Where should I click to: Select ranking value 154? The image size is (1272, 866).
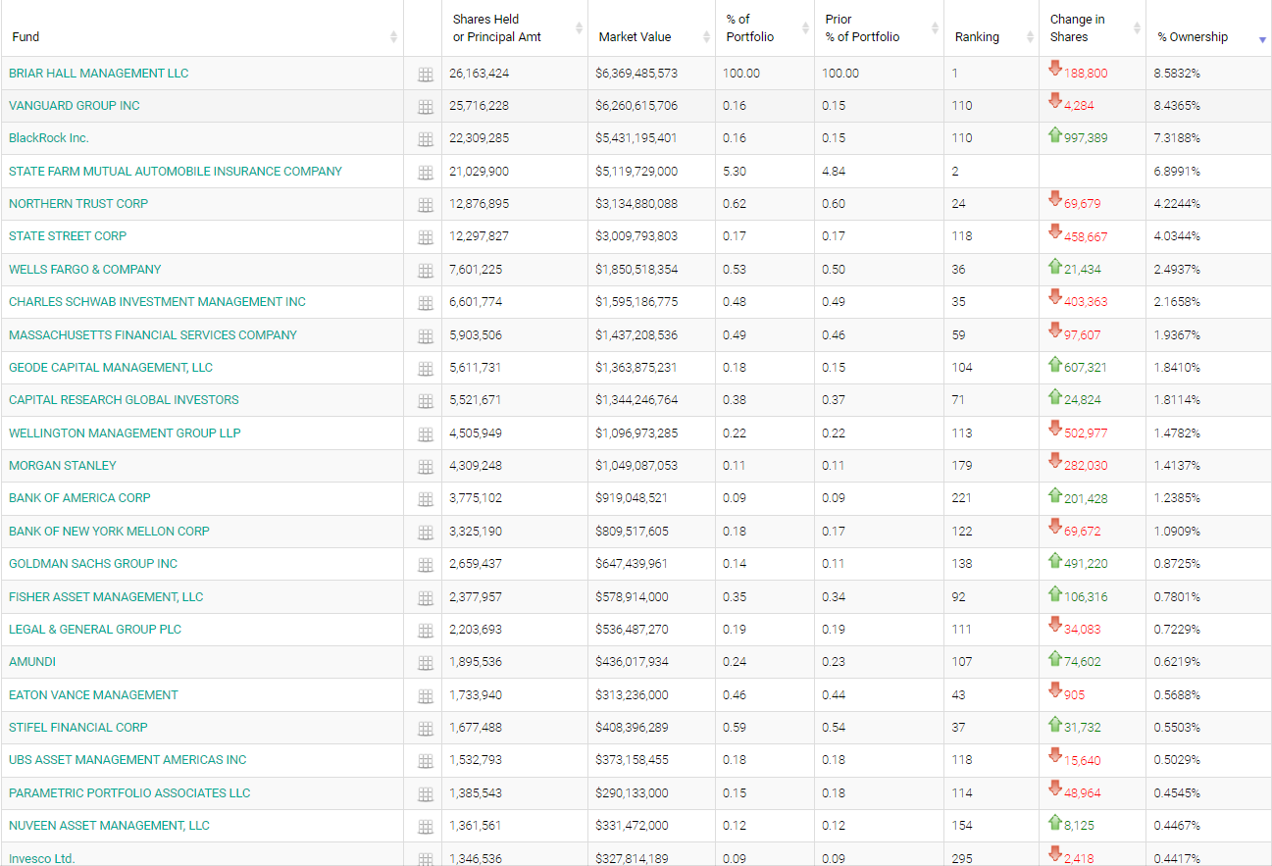962,826
